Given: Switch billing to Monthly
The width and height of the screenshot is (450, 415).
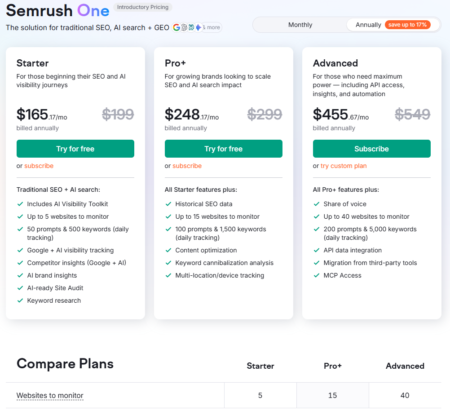Looking at the screenshot, I should (x=300, y=25).
